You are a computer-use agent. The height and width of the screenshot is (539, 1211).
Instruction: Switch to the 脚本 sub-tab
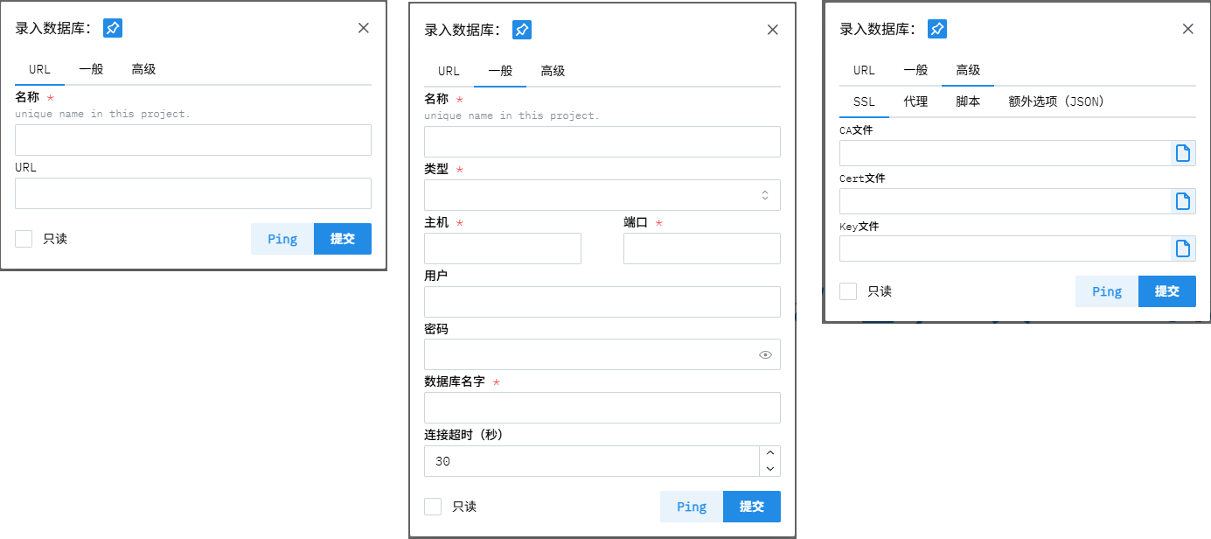[x=968, y=101]
